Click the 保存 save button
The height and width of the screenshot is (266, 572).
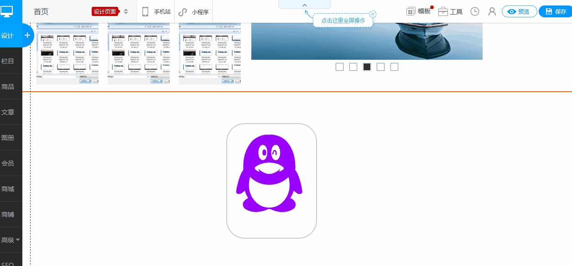pos(556,12)
